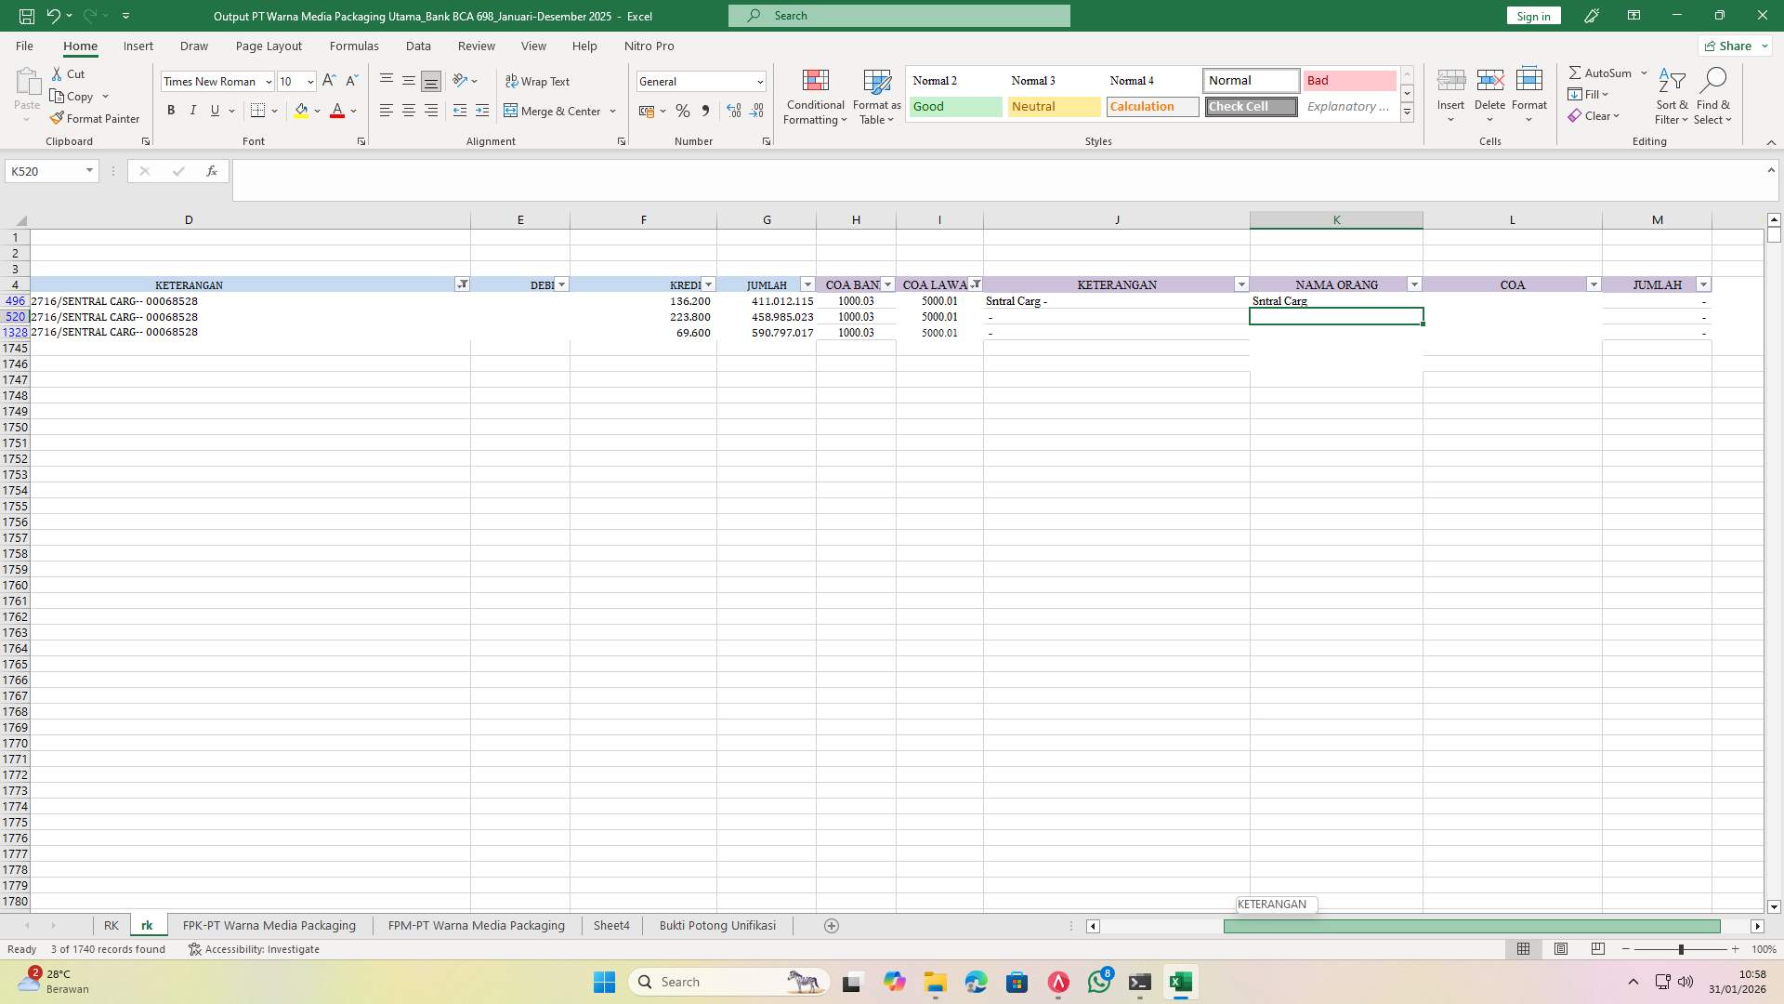The height and width of the screenshot is (1004, 1784).
Task: Open filter dropdown on KETERANGAN column
Action: 462,284
